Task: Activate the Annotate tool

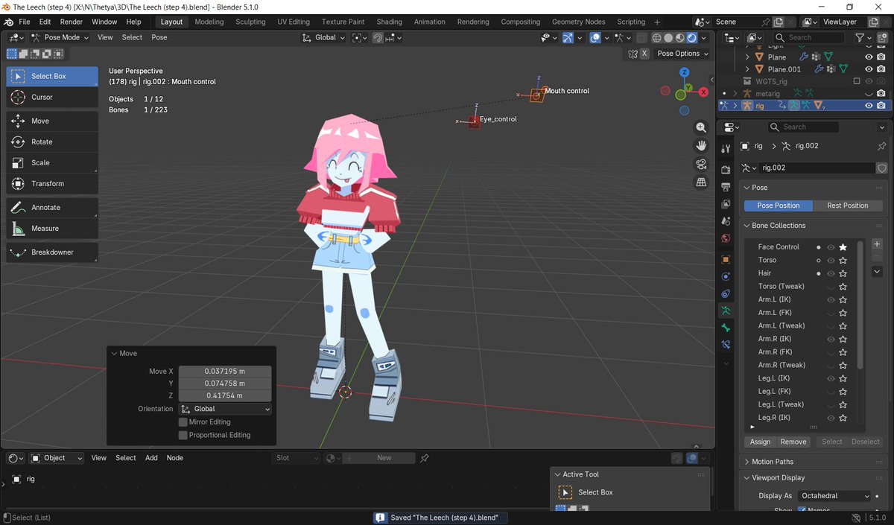Action: (52, 207)
